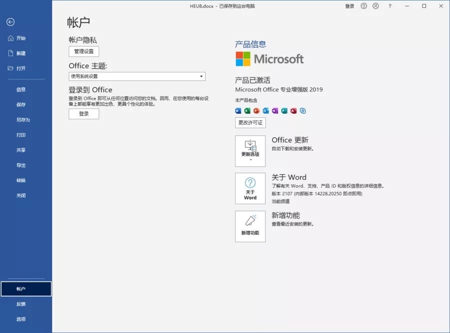Open the 新增功能 new features icon
Screen dimensions: 450x333
pos(250,226)
